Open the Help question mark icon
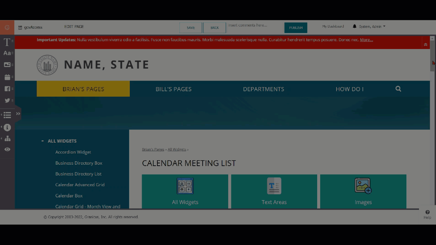 pyautogui.click(x=427, y=213)
